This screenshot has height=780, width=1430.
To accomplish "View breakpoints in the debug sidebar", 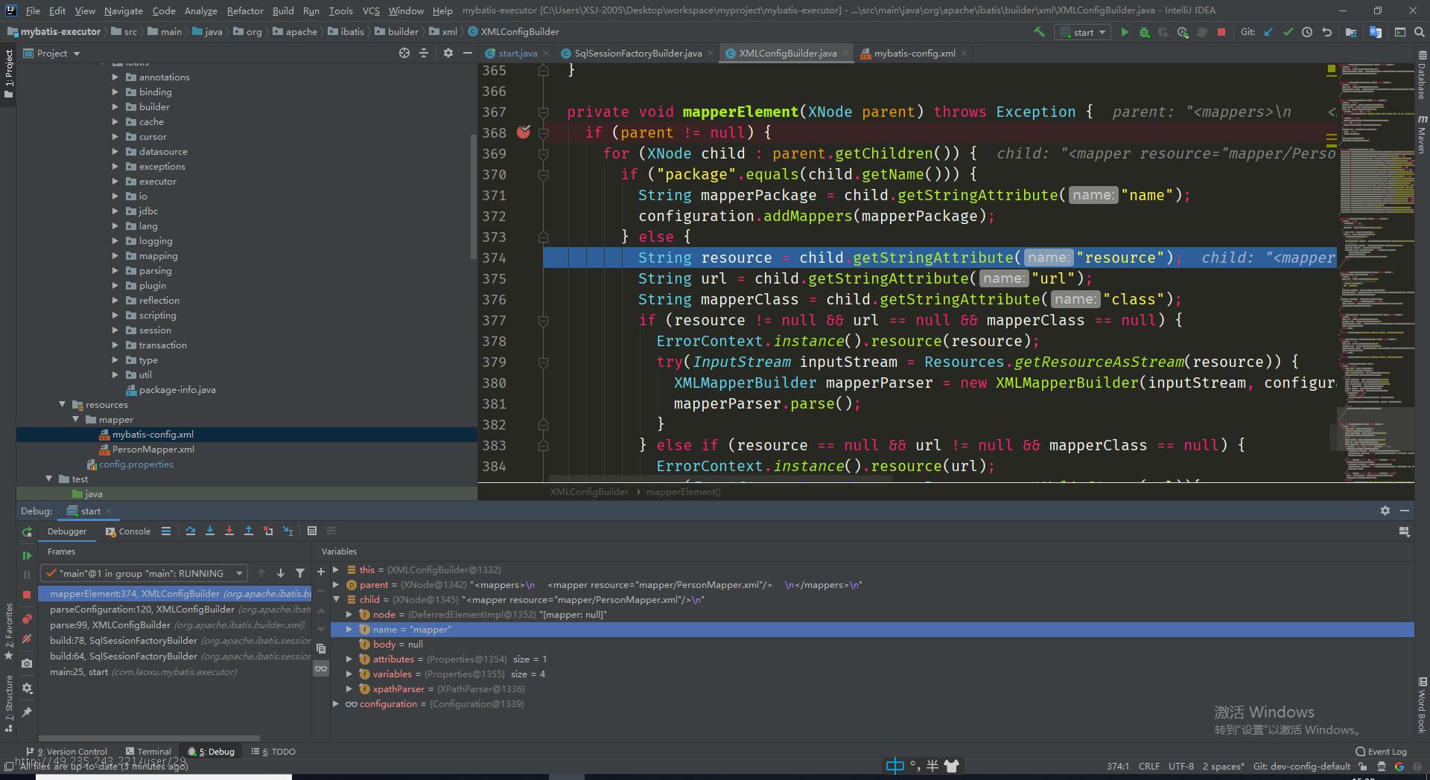I will (x=27, y=619).
